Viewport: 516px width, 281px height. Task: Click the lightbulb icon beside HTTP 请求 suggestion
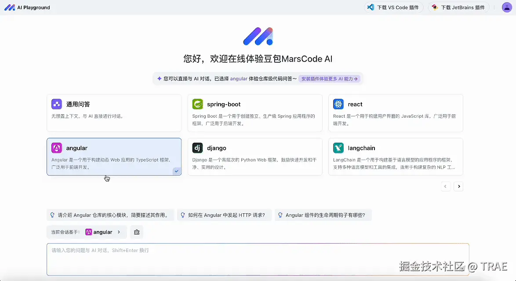click(x=183, y=215)
